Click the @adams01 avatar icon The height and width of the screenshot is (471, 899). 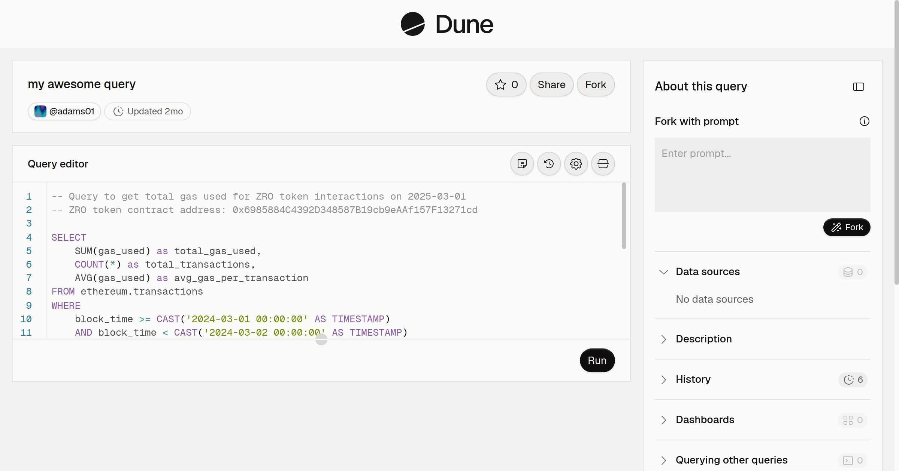40,111
